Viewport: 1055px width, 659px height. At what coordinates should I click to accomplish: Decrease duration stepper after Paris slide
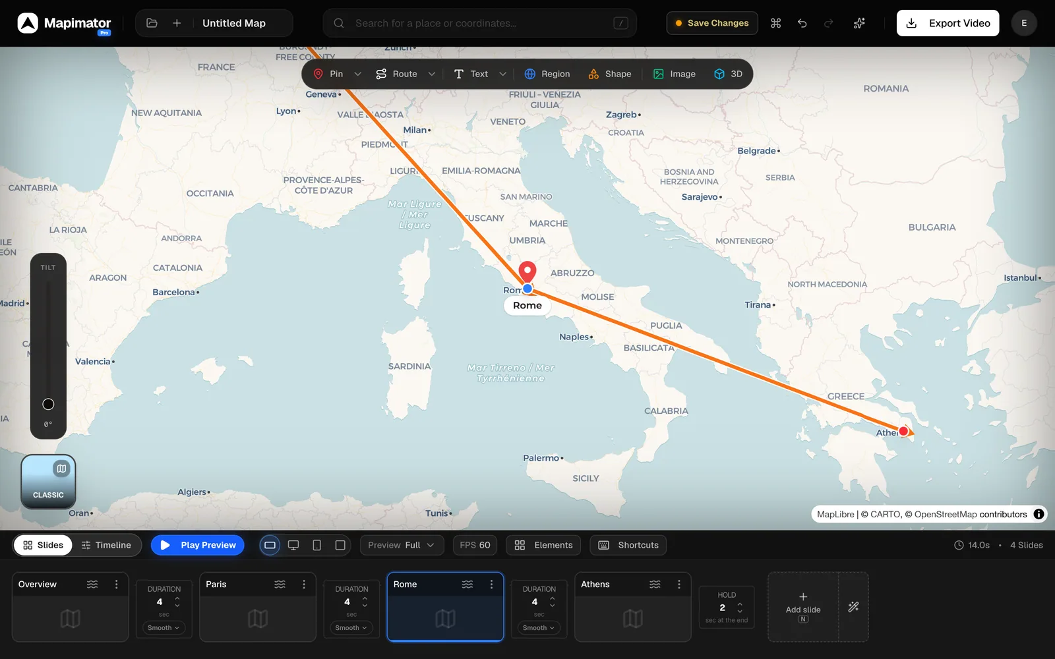365,606
